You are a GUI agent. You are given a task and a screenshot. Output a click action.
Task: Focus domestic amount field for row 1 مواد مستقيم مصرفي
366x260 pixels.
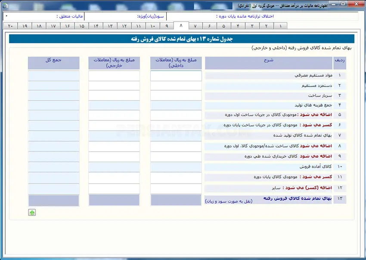pos(176,76)
